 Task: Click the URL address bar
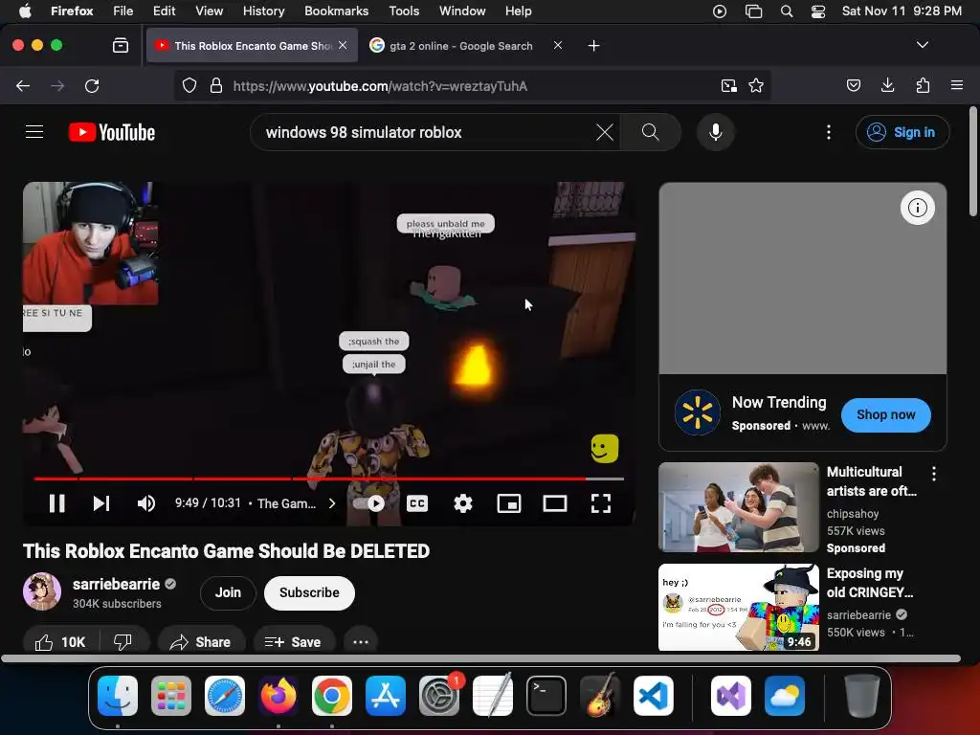472,85
